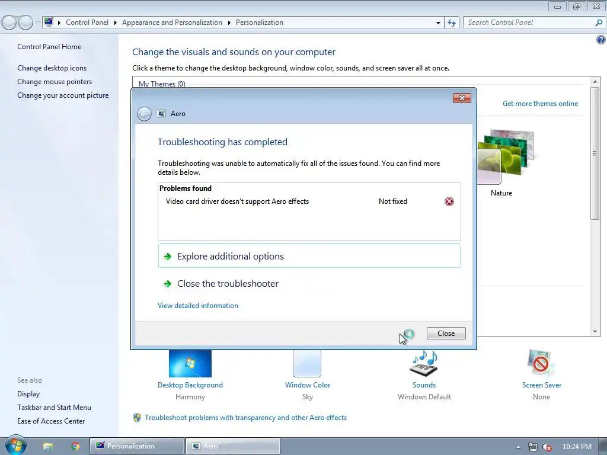Select Video card driver problem row
The width and height of the screenshot is (607, 455).
click(309, 201)
